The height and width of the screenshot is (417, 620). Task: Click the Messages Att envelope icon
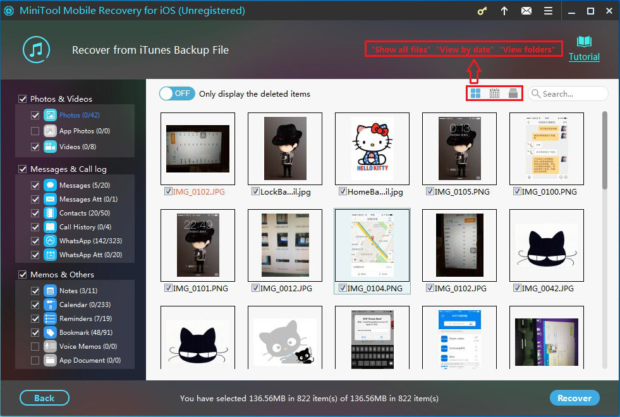click(50, 199)
